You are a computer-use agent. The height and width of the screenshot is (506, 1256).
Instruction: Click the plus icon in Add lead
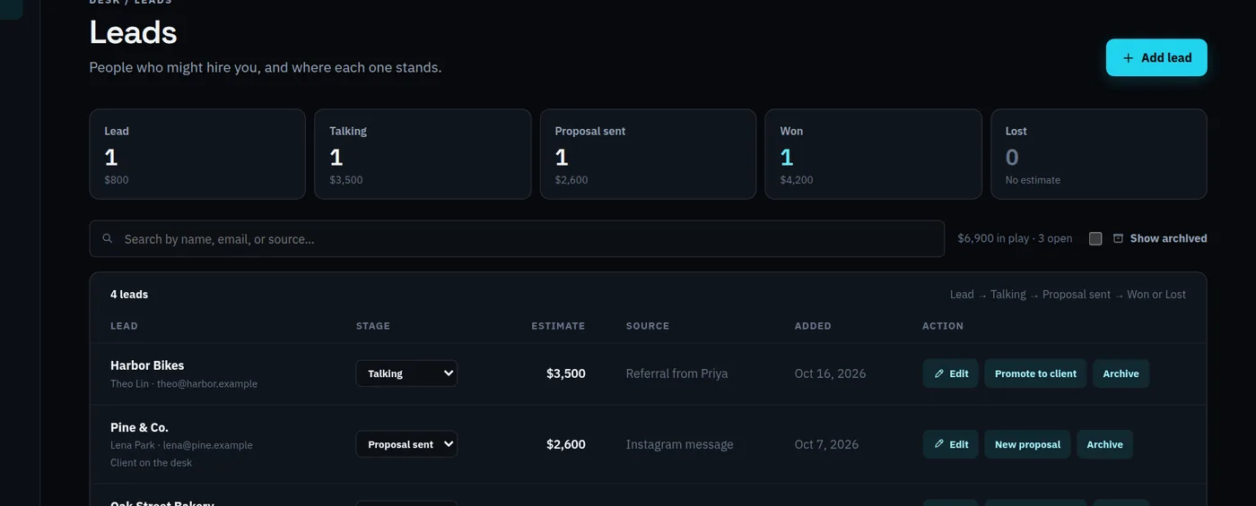[x=1129, y=58]
